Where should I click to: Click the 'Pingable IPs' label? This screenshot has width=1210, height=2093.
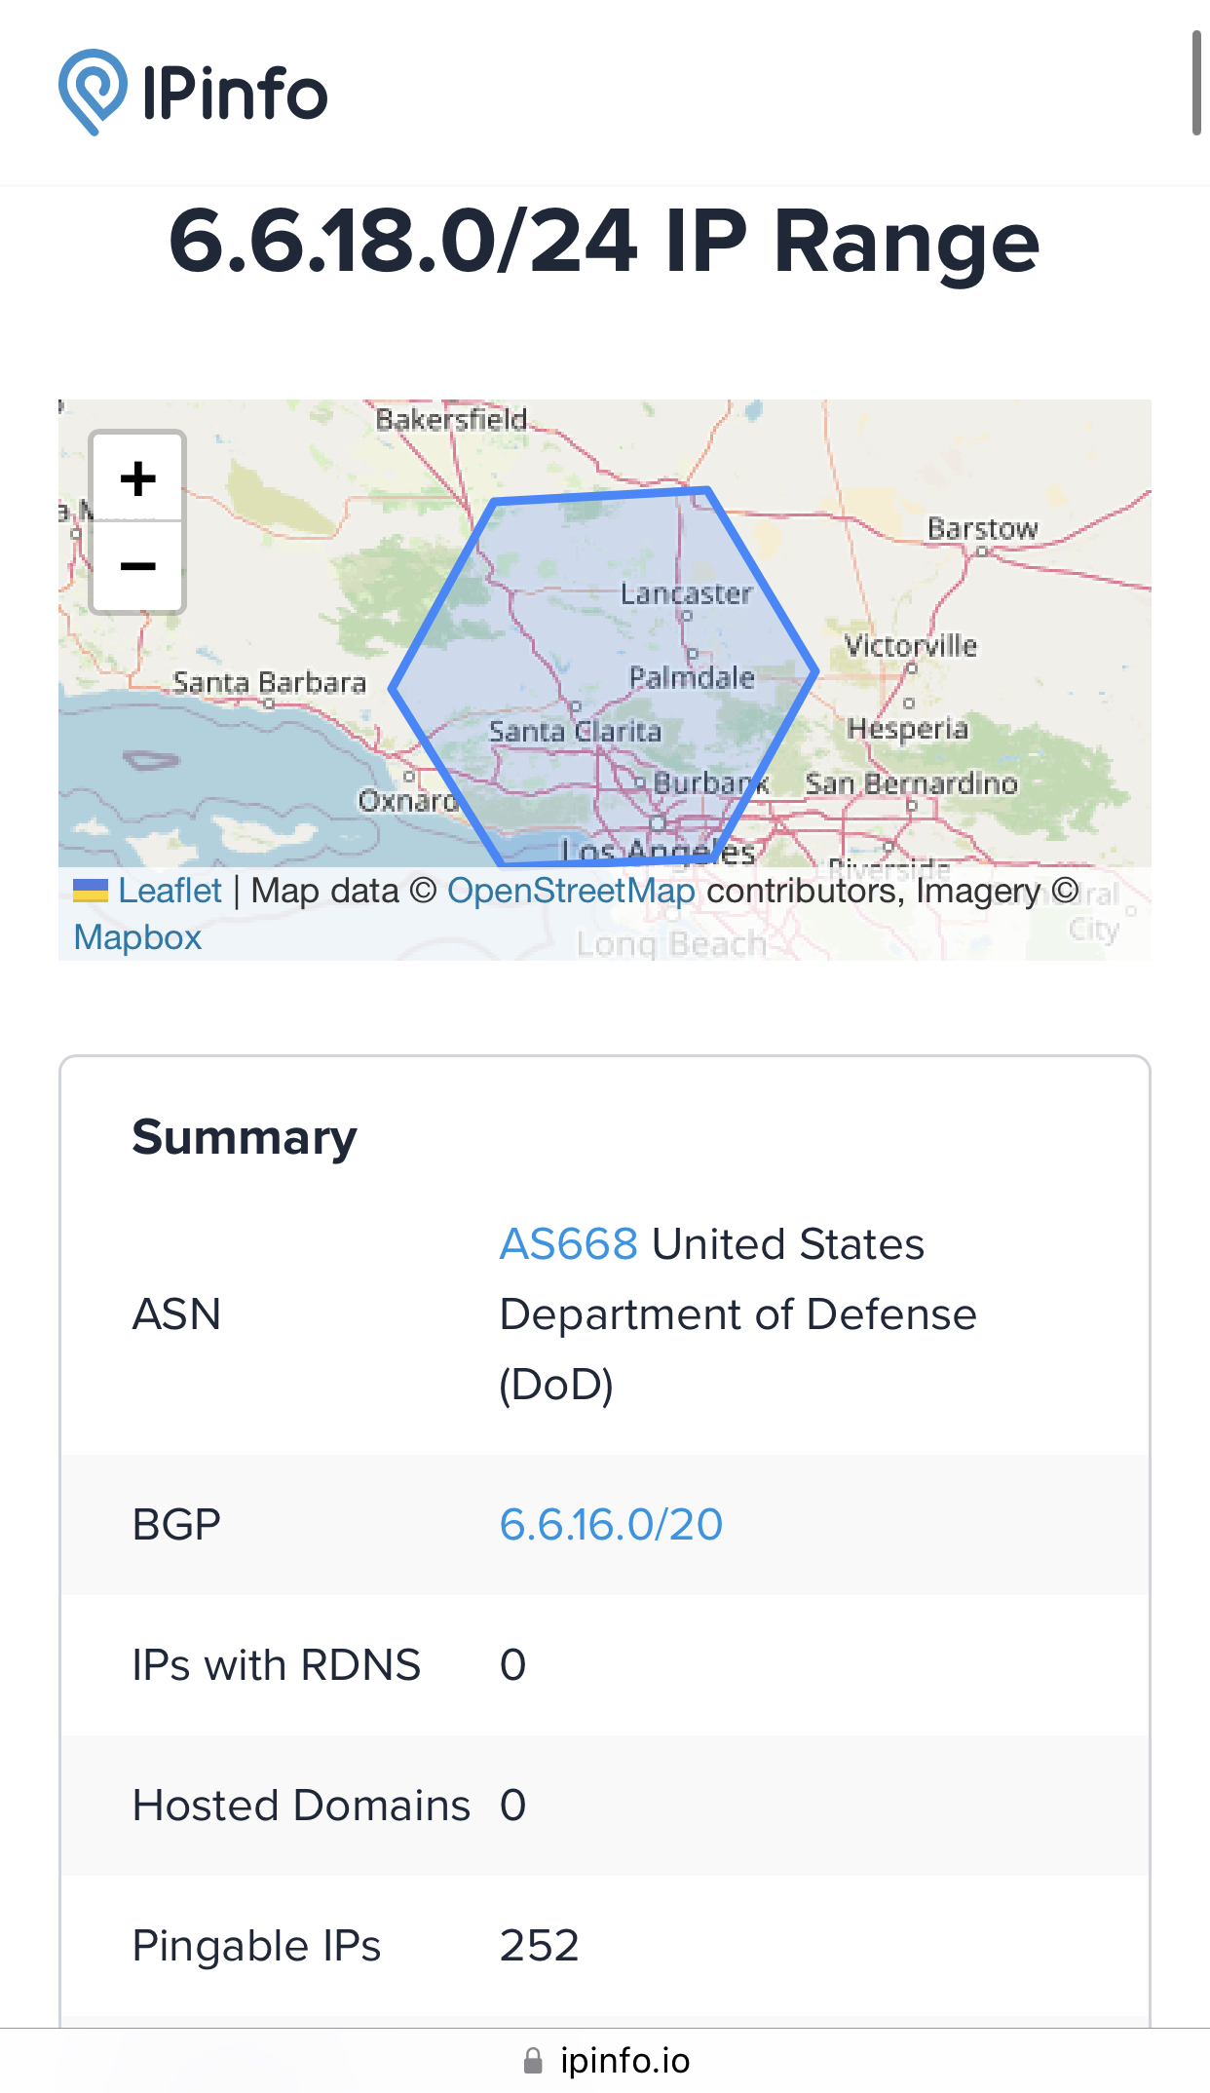[x=257, y=1946]
